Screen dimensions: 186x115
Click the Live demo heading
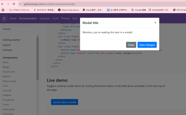click(57, 80)
